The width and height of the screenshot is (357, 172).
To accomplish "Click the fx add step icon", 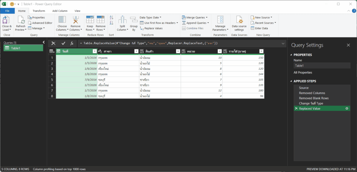I will click(x=72, y=44).
